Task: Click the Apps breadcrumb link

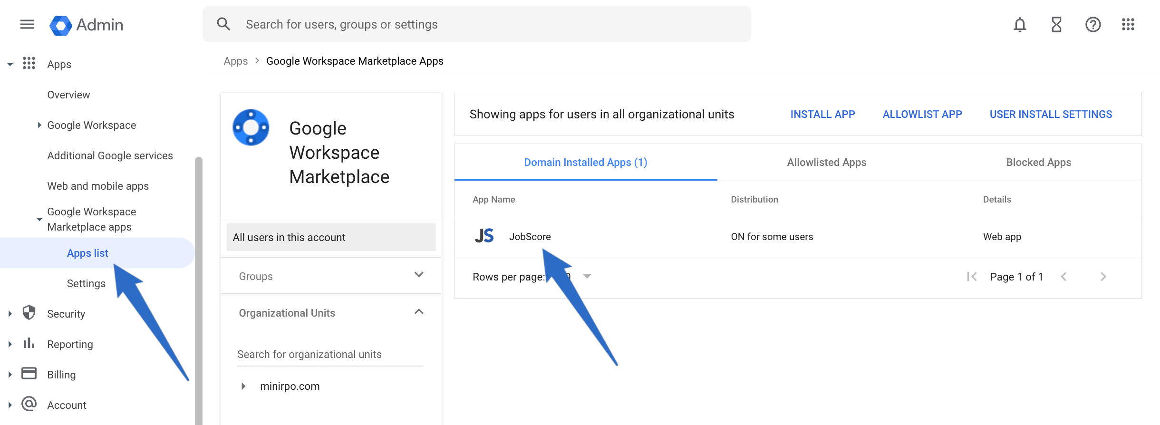Action: (x=236, y=61)
